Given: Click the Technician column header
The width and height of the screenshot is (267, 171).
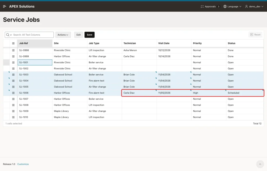Looking at the screenshot, I should [x=139, y=43].
